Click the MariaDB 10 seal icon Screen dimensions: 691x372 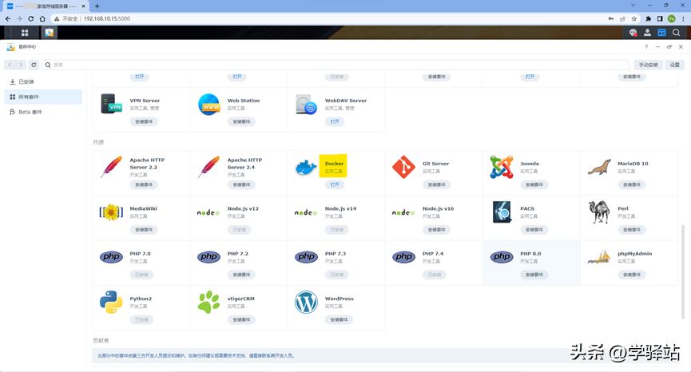click(x=599, y=168)
